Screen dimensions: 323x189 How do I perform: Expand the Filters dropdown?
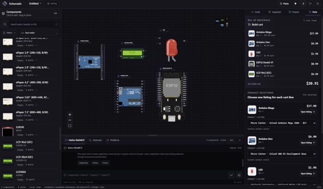point(9,33)
